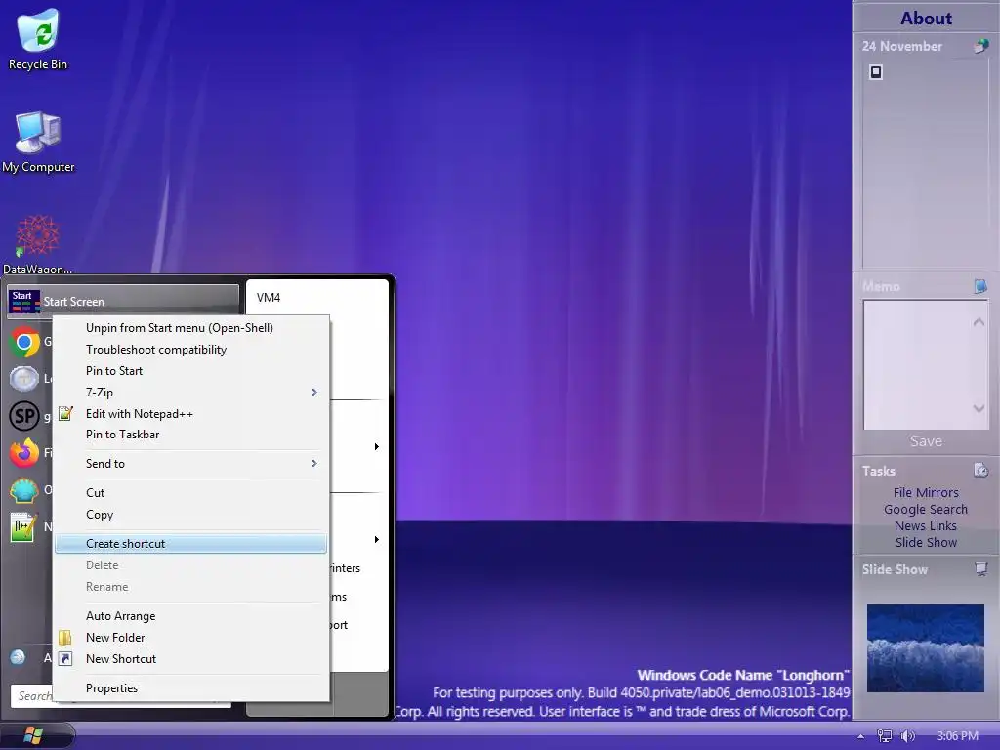Click the slide show thumbnail image
Image resolution: width=1000 pixels, height=750 pixels.
coord(926,648)
